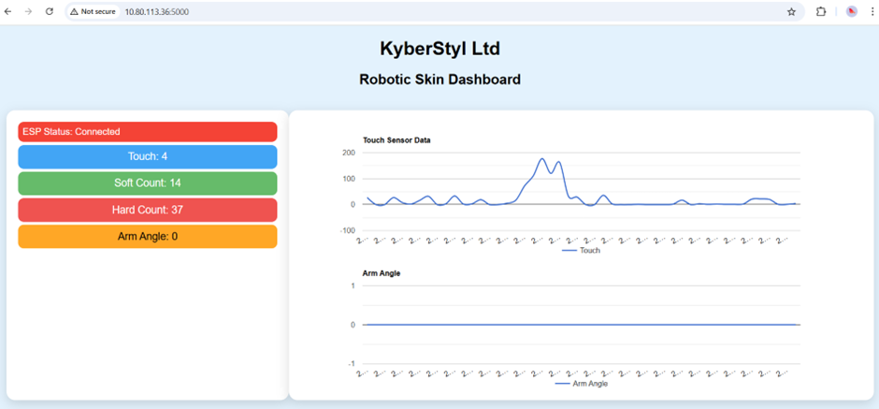Bookmark this page with the star icon
879x409 pixels.
[791, 12]
